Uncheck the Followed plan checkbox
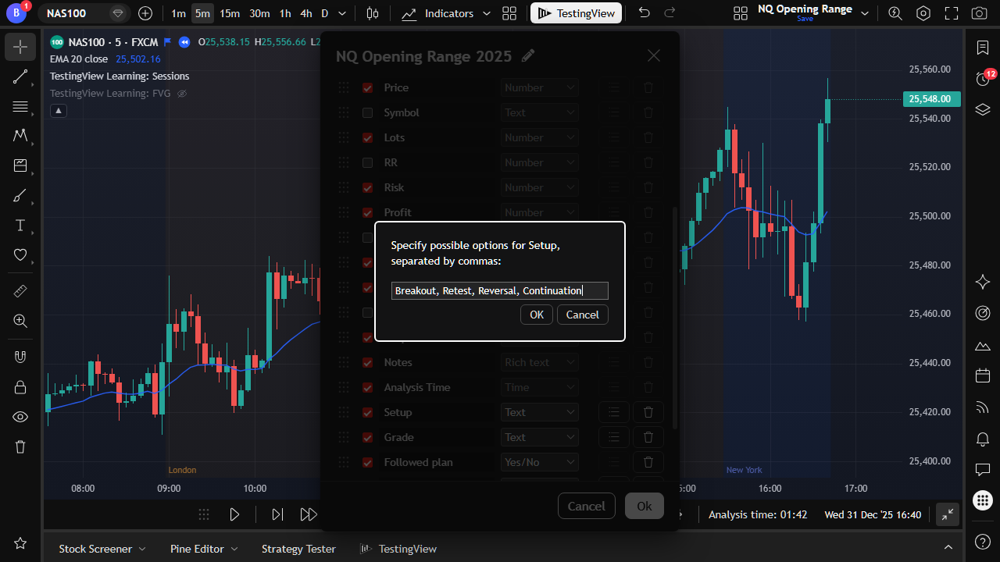1000x562 pixels. pyautogui.click(x=367, y=462)
